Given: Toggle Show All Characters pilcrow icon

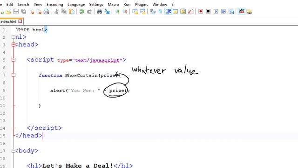Looking at the screenshot, I should click(160, 12).
